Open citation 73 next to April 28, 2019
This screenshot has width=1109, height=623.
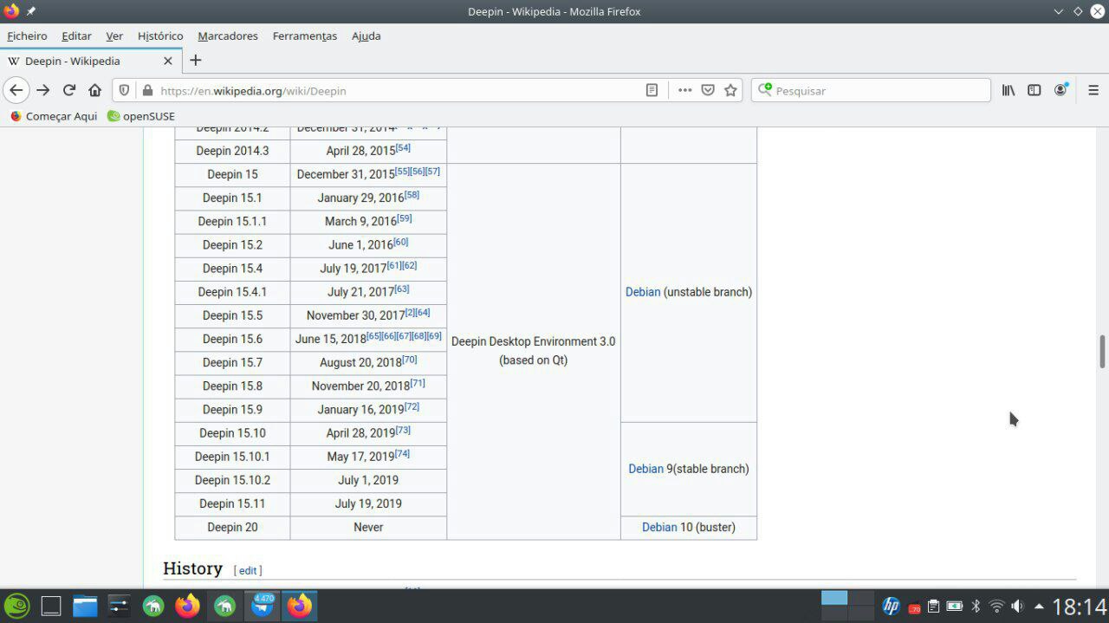pyautogui.click(x=403, y=430)
